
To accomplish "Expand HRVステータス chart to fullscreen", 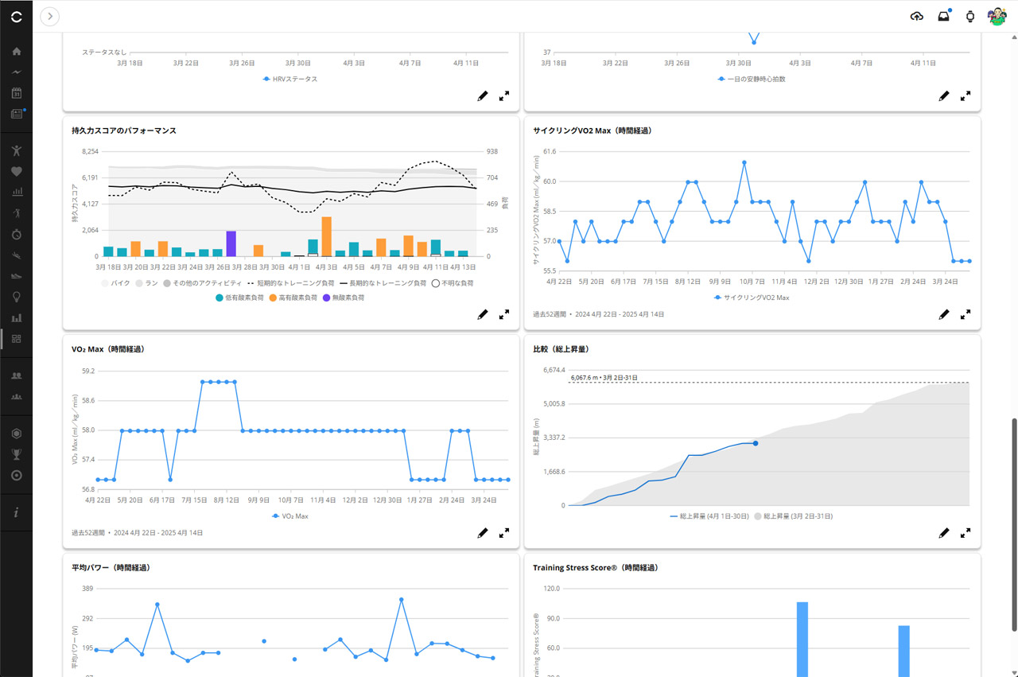I will coord(504,95).
